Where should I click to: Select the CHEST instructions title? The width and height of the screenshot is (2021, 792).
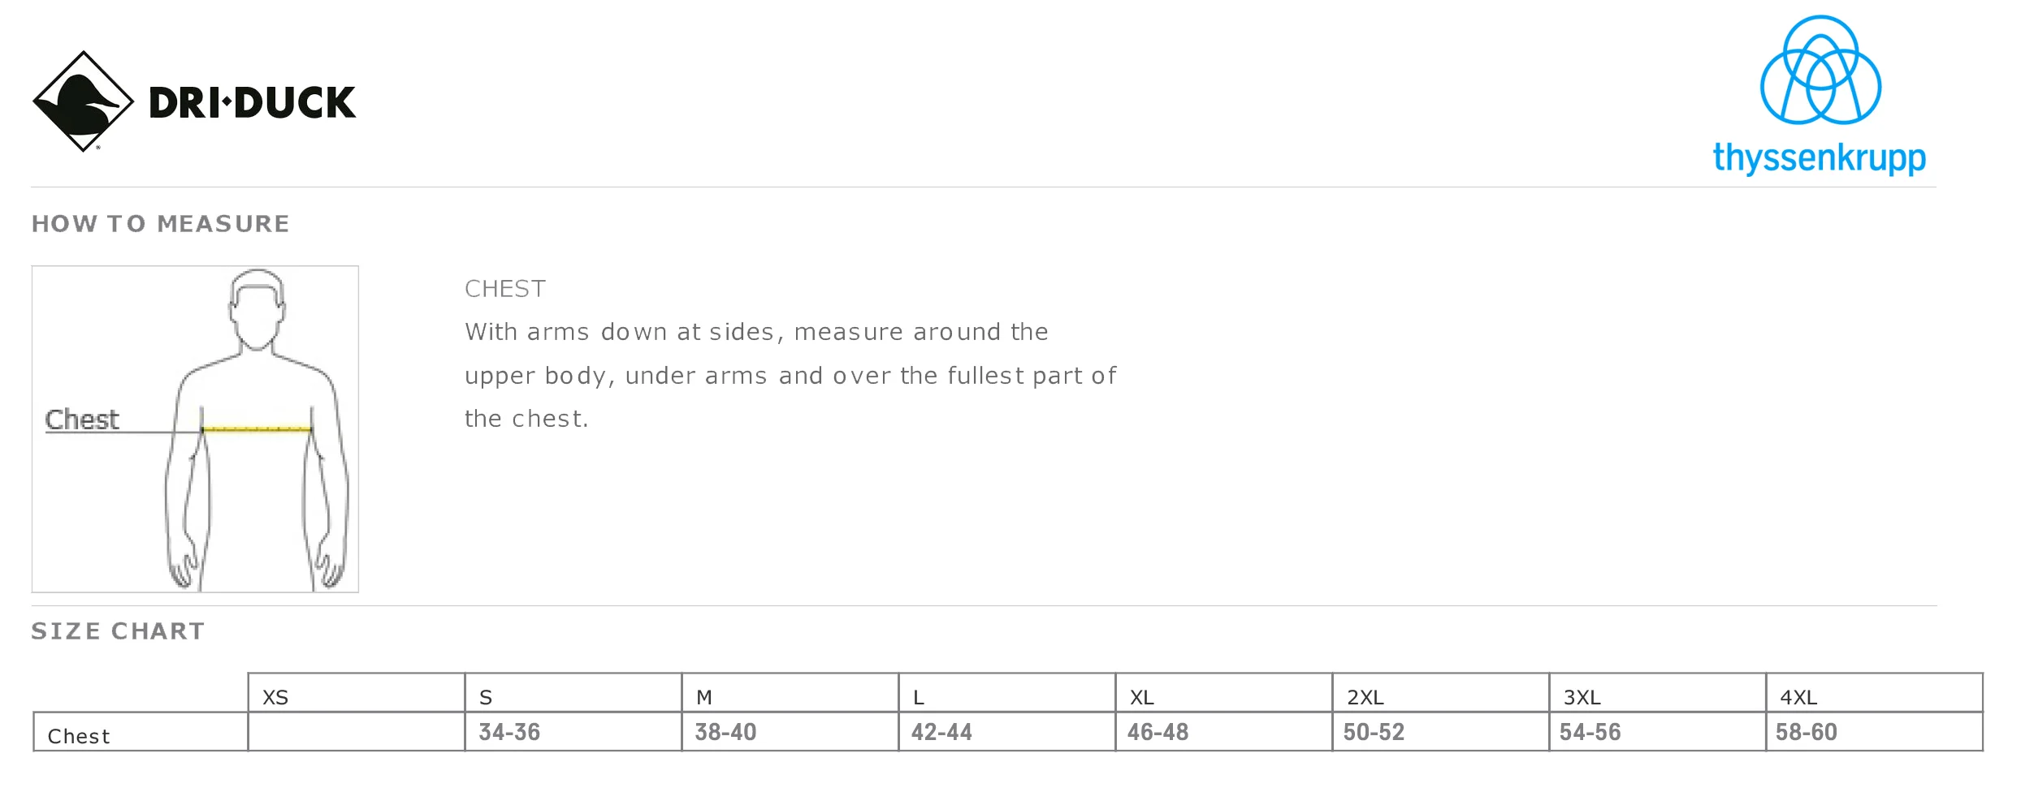coord(505,289)
